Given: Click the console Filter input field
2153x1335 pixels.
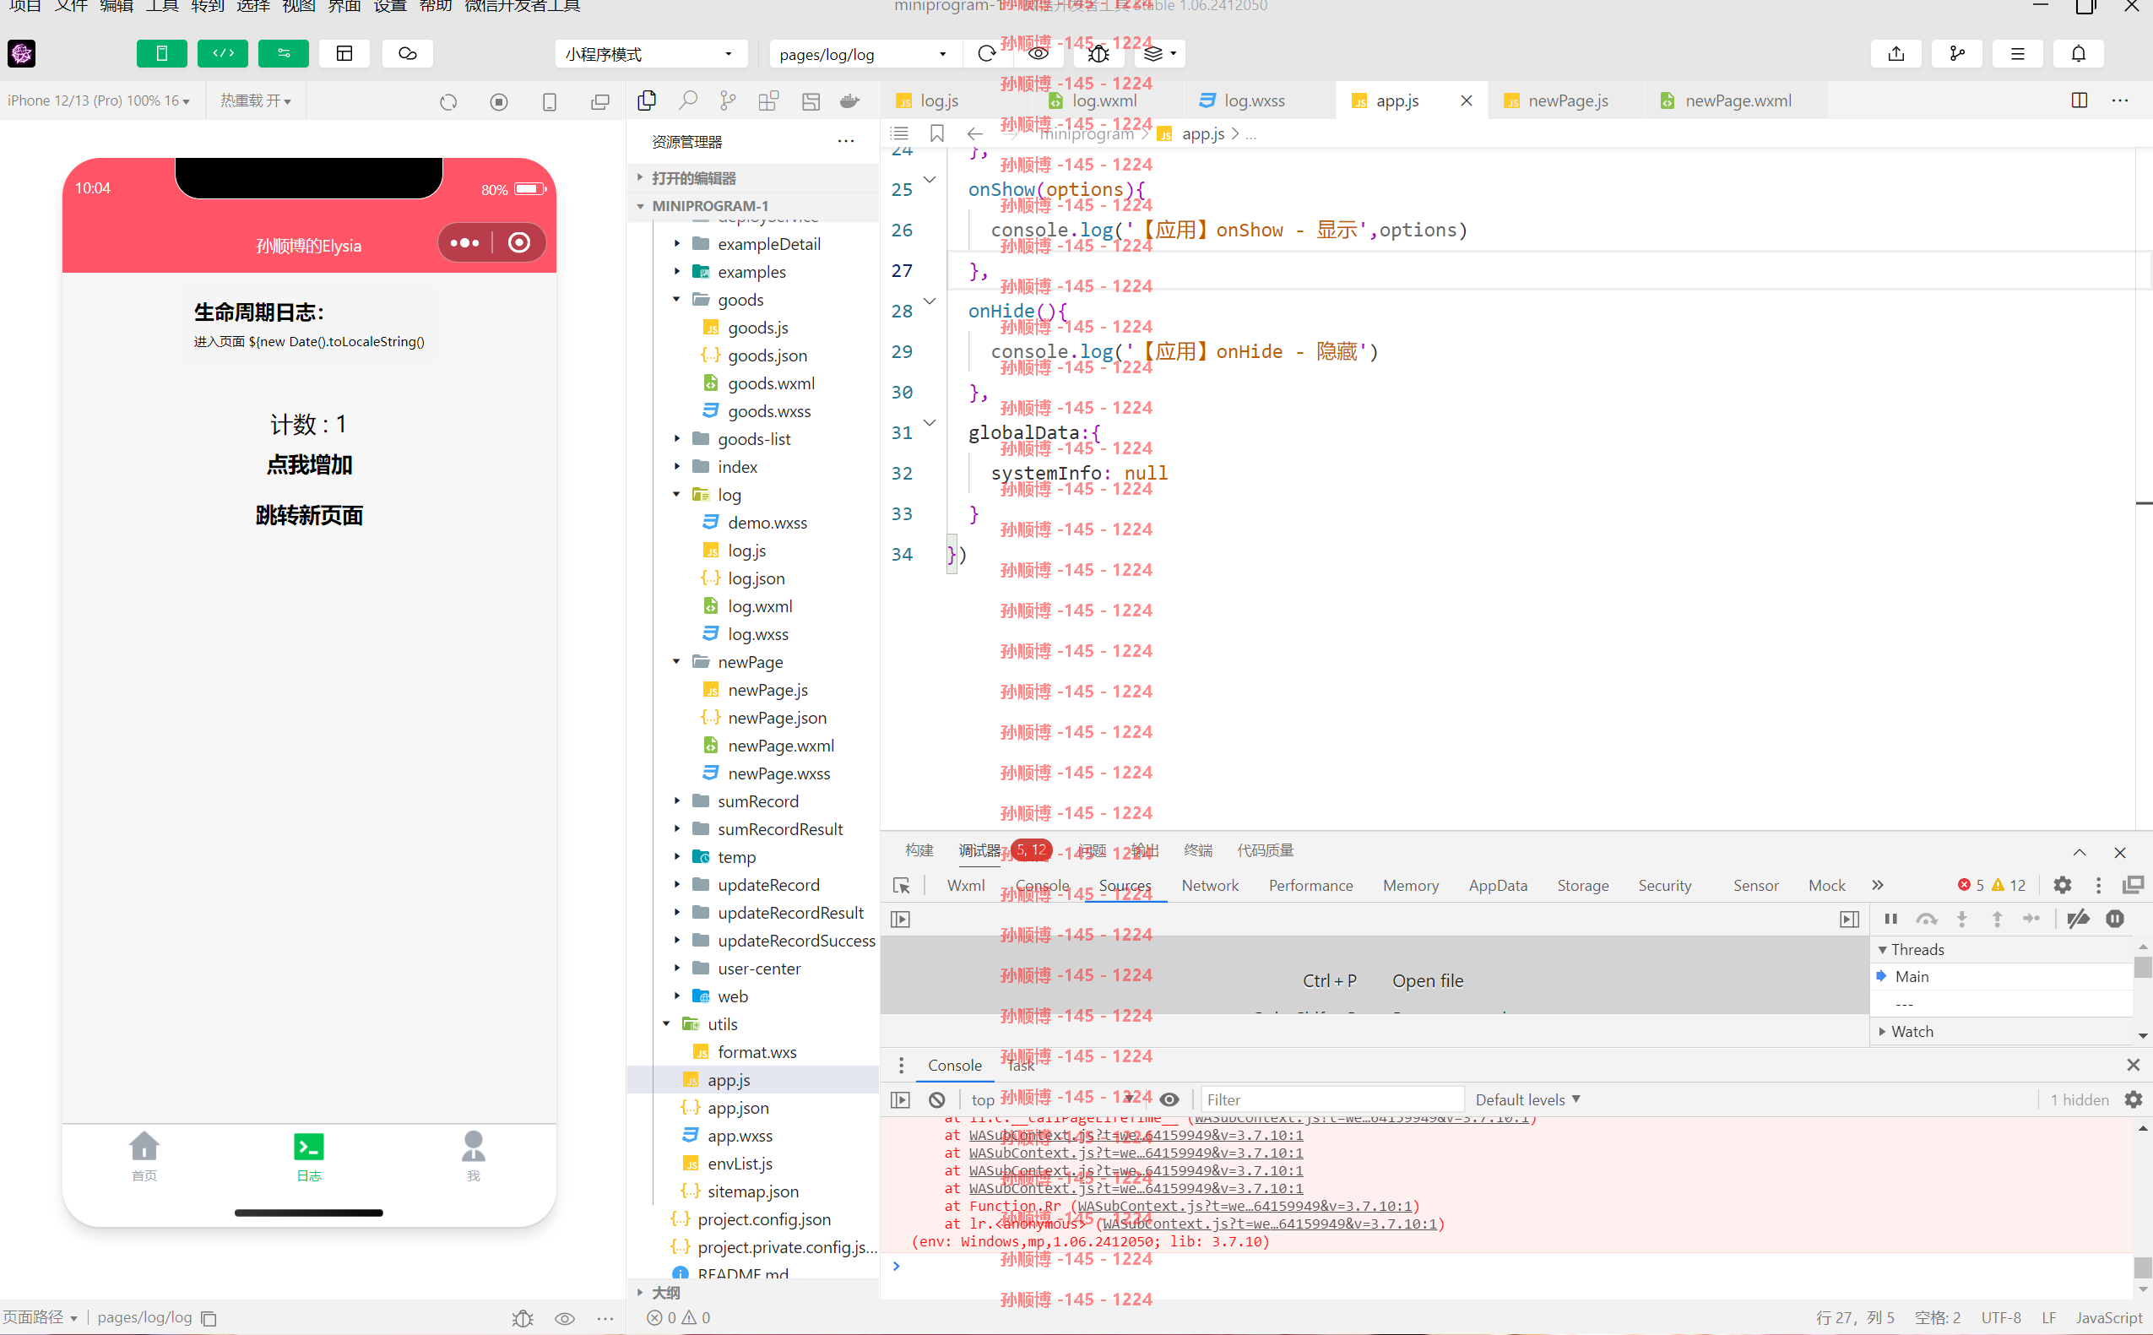Looking at the screenshot, I should (1331, 1099).
